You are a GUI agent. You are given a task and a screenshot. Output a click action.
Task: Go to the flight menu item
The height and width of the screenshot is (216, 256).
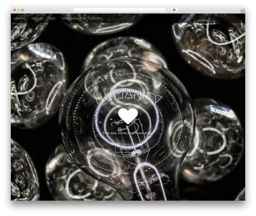pos(52,18)
